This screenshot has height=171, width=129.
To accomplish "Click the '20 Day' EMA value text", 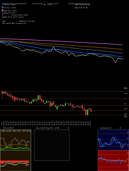I will [x=10, y=5].
